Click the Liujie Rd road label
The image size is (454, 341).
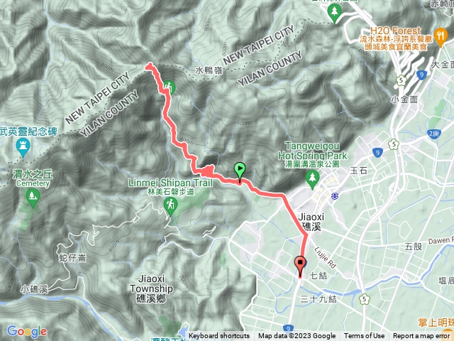(x=325, y=257)
